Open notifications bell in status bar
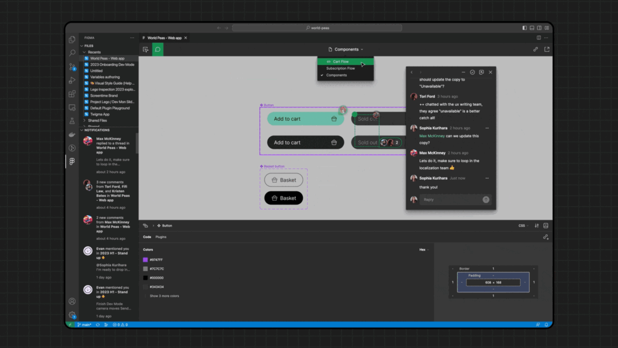The image size is (618, 348). click(546, 325)
